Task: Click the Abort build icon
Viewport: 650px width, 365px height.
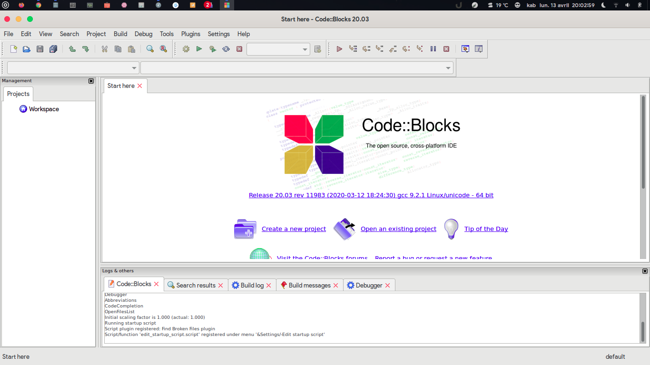Action: point(239,49)
